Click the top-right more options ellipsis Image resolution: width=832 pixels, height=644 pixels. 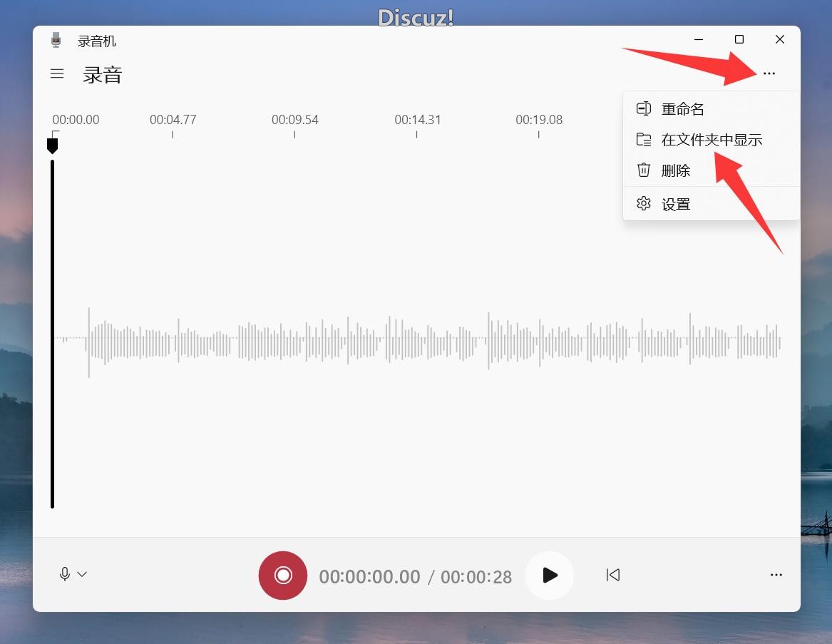tap(769, 73)
